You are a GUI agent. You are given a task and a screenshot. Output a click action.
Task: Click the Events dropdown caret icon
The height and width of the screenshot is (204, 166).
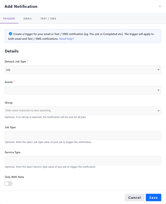[x=159, y=90]
